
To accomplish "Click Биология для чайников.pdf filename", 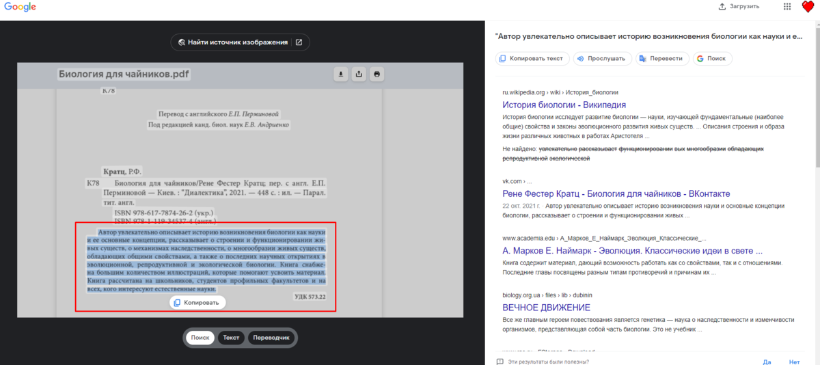I will click(124, 74).
